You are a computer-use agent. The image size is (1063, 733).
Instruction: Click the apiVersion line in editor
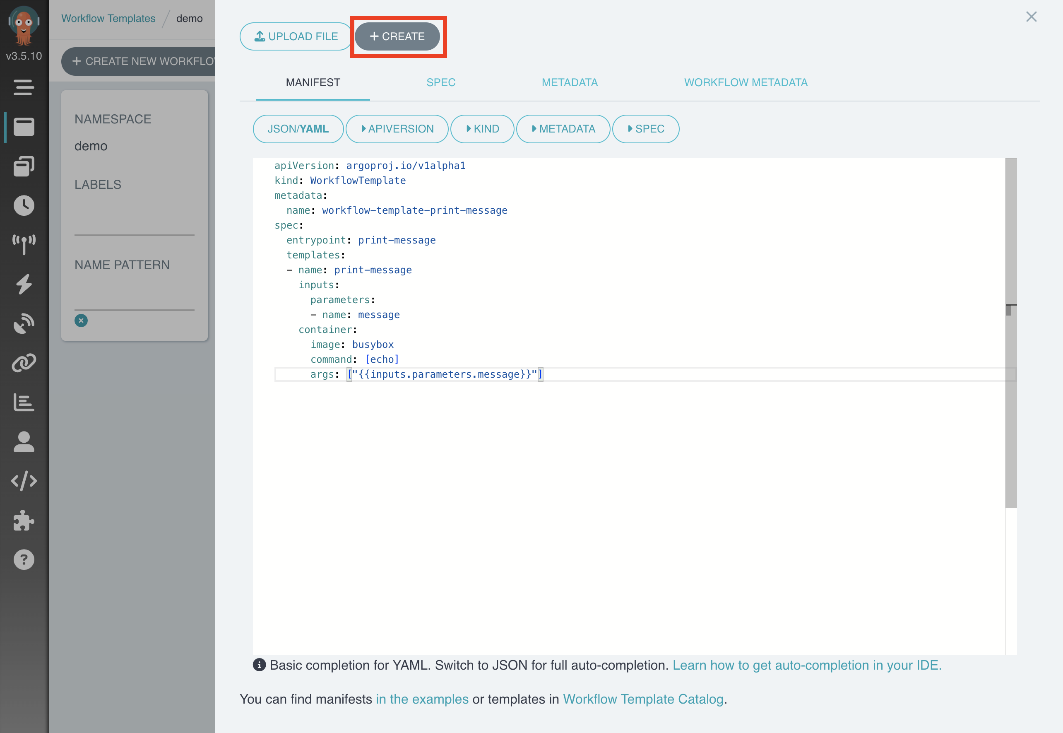370,166
